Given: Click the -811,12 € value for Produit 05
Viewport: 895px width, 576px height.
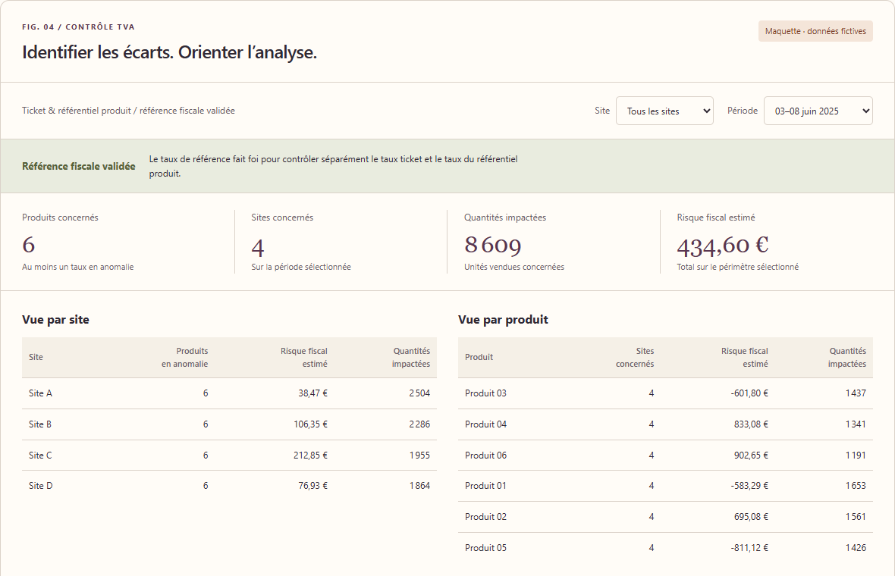Looking at the screenshot, I should point(749,547).
